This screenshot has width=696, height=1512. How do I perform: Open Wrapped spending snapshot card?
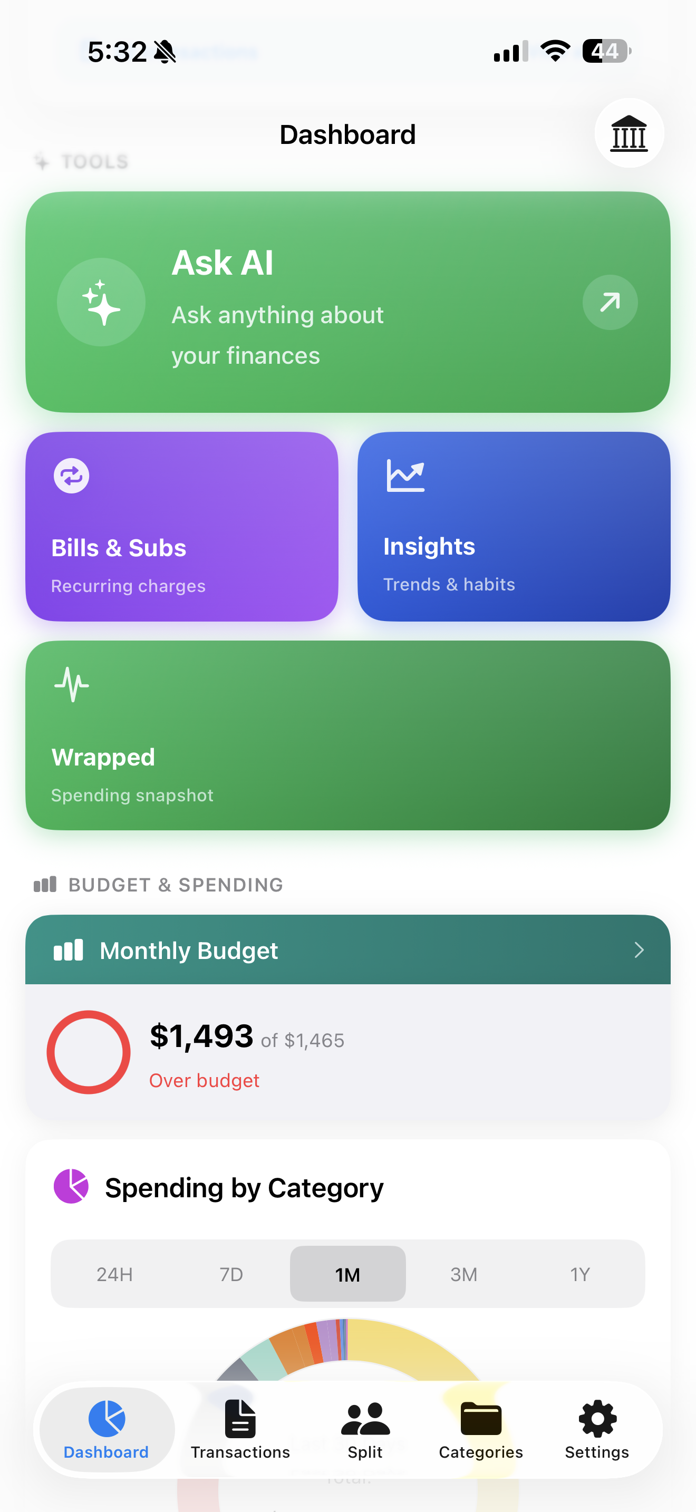[347, 757]
